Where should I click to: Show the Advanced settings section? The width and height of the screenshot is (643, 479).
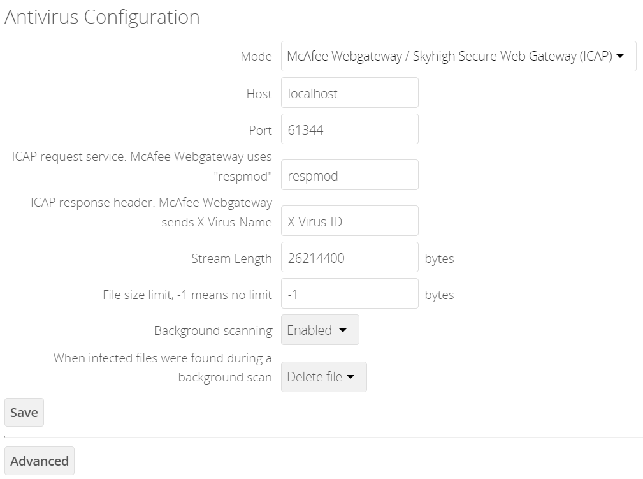pos(40,461)
